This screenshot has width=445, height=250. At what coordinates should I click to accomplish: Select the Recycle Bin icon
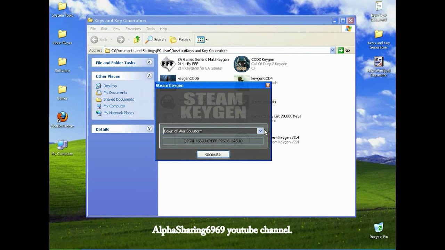pyautogui.click(x=379, y=231)
